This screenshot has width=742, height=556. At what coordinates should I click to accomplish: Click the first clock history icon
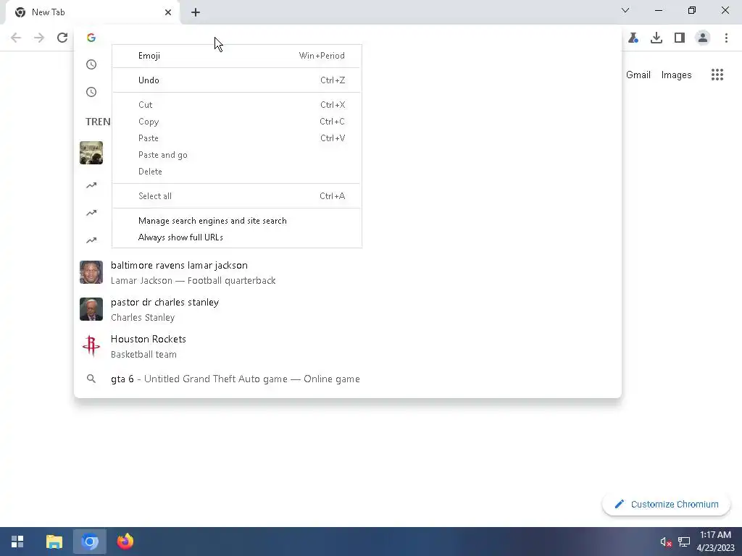(91, 64)
